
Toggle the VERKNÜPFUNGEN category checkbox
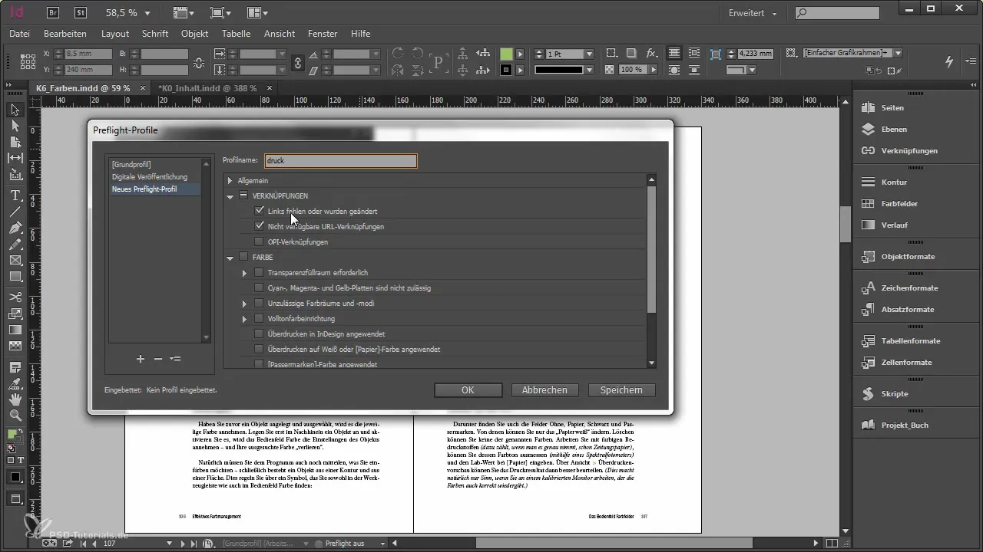(x=244, y=195)
